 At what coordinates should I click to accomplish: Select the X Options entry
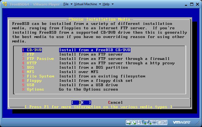coord(33,90)
